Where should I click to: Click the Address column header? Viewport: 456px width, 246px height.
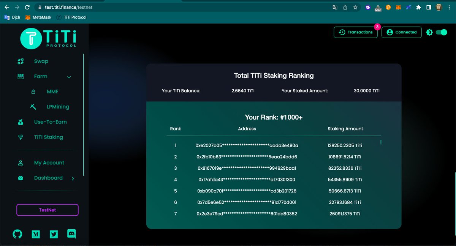click(x=247, y=129)
